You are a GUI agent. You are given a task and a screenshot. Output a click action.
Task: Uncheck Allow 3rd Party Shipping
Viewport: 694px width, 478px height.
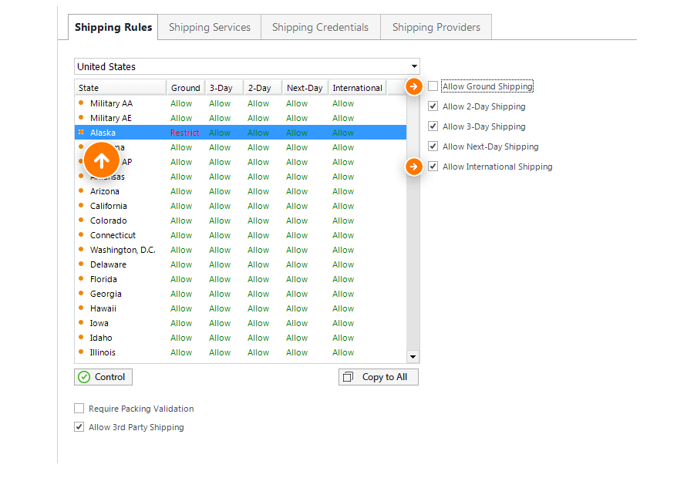[x=79, y=426]
